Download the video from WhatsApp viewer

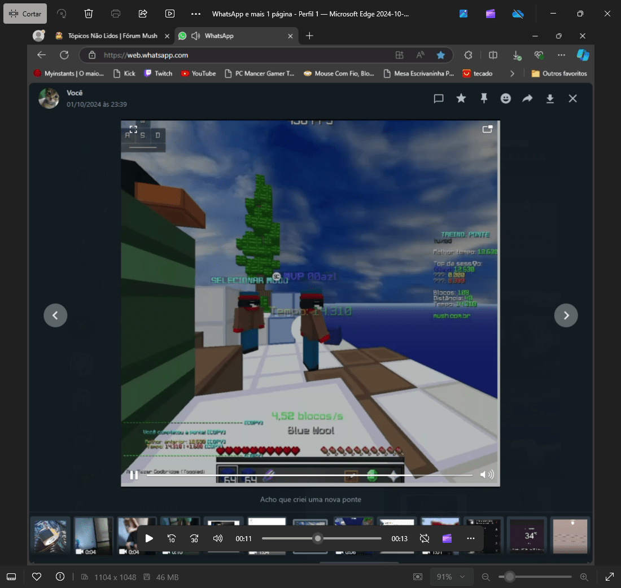550,99
